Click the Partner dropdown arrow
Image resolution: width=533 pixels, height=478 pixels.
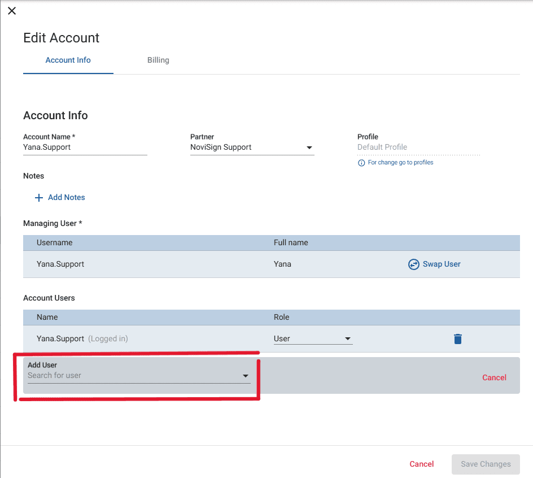point(309,147)
